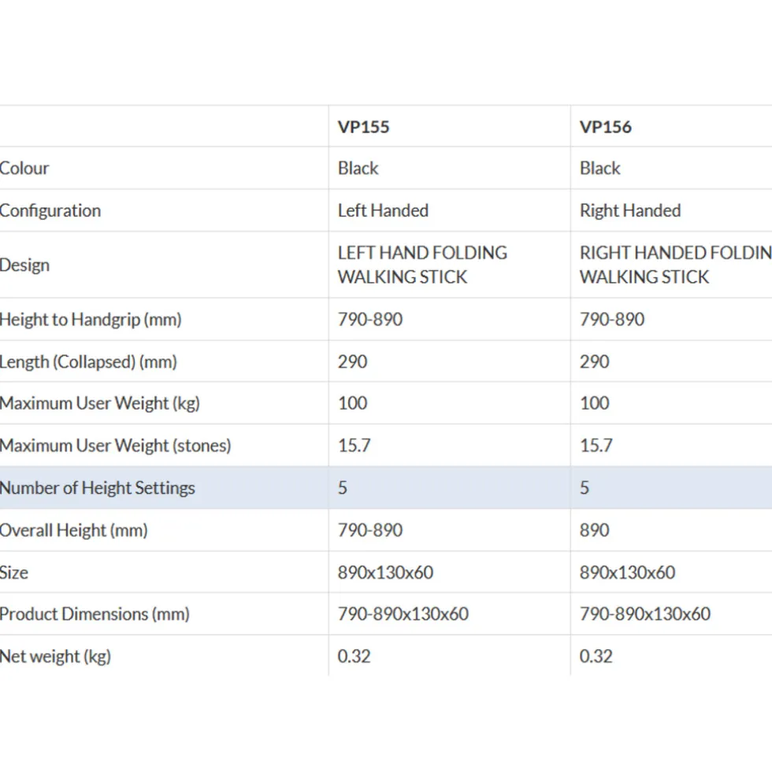Image resolution: width=772 pixels, height=772 pixels.
Task: Click the Size row label
Action: [x=14, y=573]
